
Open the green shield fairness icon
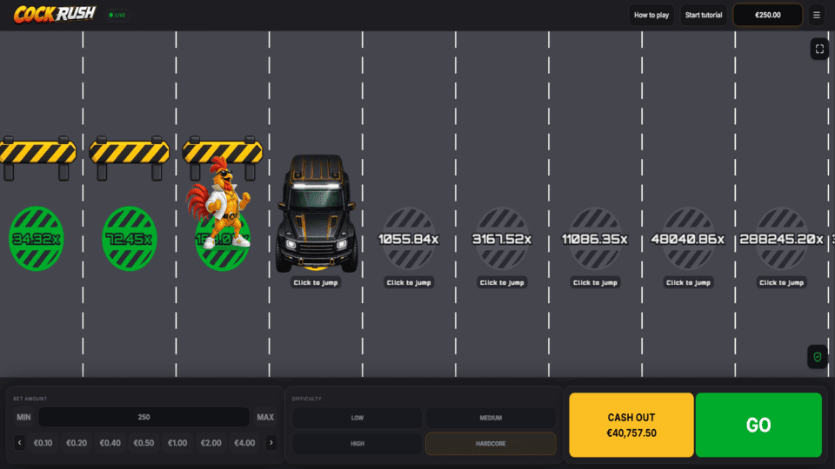(x=817, y=357)
